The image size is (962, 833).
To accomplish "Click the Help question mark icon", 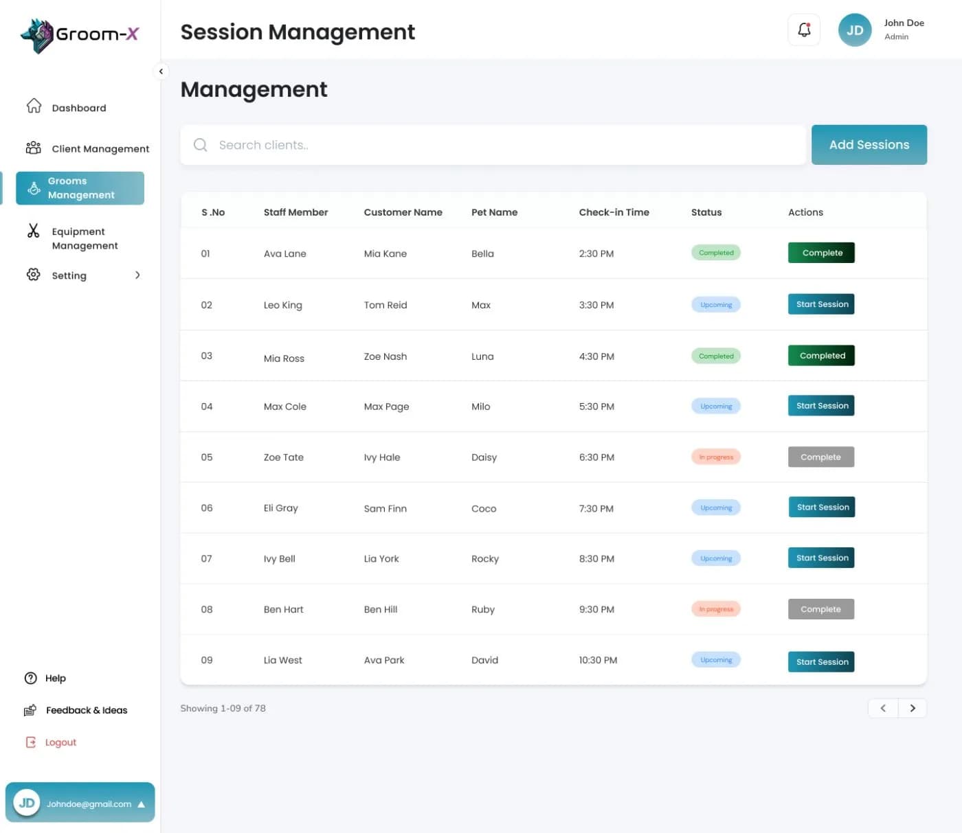I will click(x=31, y=678).
